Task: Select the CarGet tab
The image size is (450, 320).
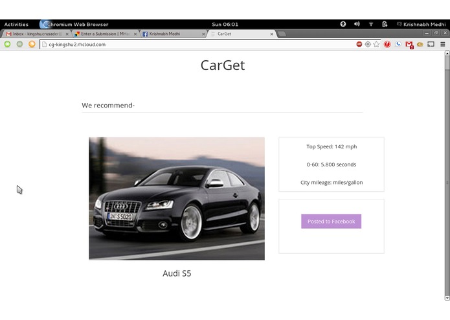Action: 242,34
